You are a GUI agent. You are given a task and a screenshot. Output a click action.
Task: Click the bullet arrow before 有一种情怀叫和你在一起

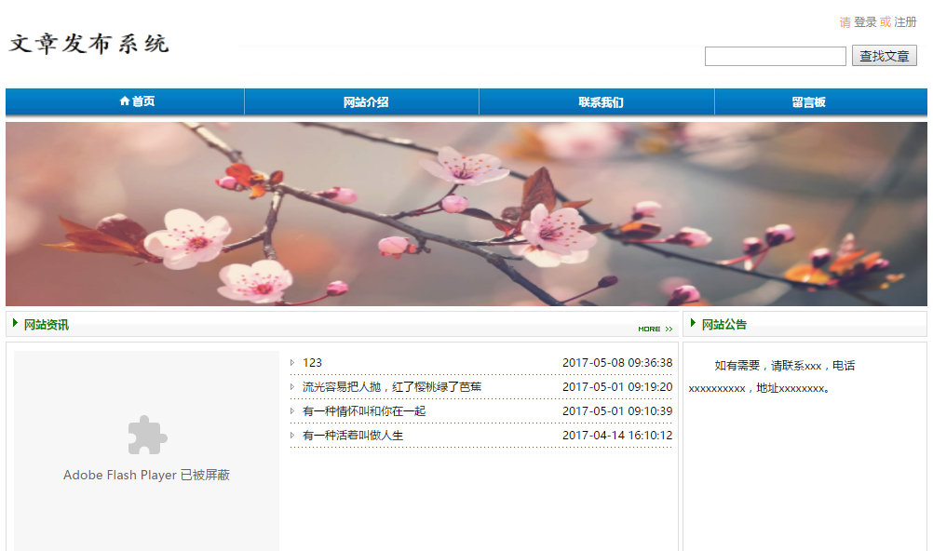(292, 410)
